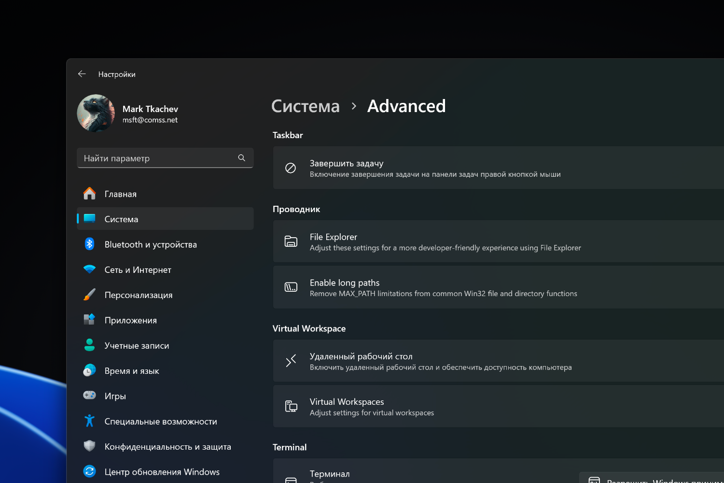The height and width of the screenshot is (483, 724).
Task: Select Bluetooth и устройства label
Action: point(151,244)
